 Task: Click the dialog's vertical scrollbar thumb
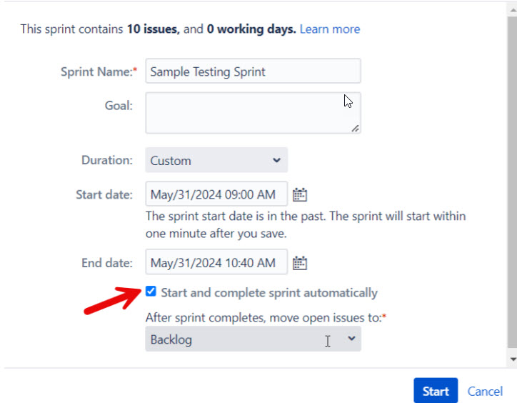pos(513,182)
